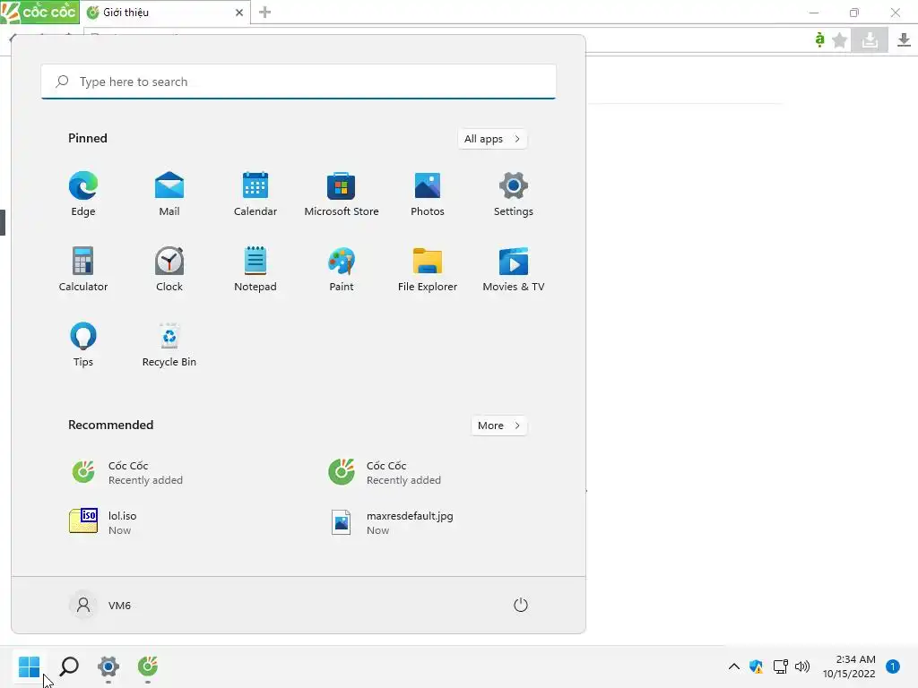Image resolution: width=918 pixels, height=688 pixels.
Task: Open the Calculator app
Action: [83, 269]
